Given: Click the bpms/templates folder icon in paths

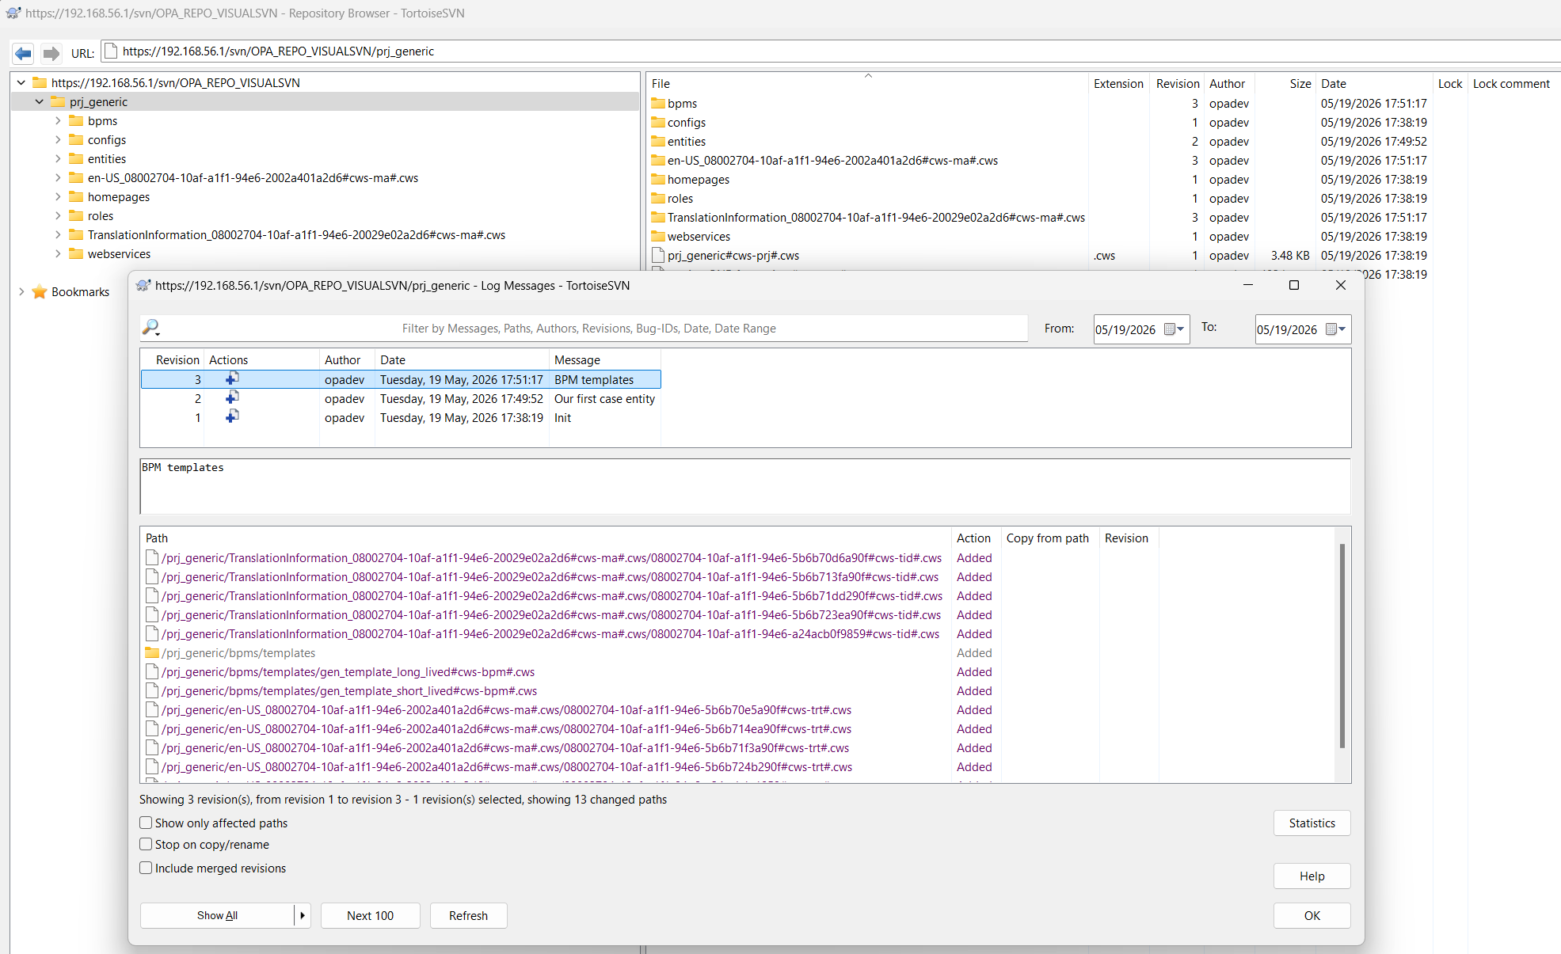Looking at the screenshot, I should tap(152, 652).
